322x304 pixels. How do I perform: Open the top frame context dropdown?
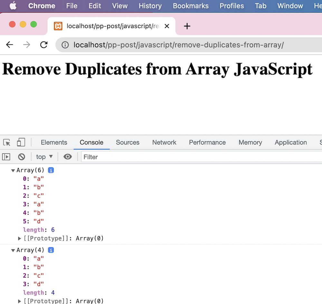[44, 157]
